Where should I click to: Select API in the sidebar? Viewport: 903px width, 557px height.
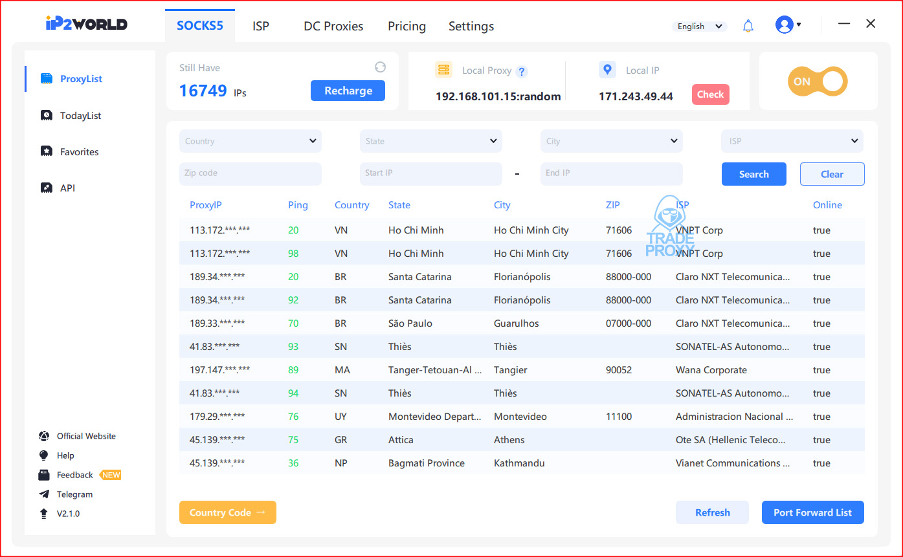coord(68,188)
